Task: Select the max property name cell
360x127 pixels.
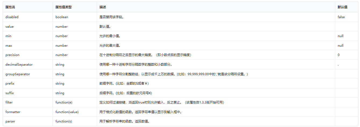Action: [x=9, y=45]
